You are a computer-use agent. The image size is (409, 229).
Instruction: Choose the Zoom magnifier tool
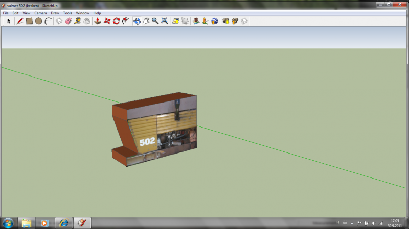pyautogui.click(x=155, y=21)
